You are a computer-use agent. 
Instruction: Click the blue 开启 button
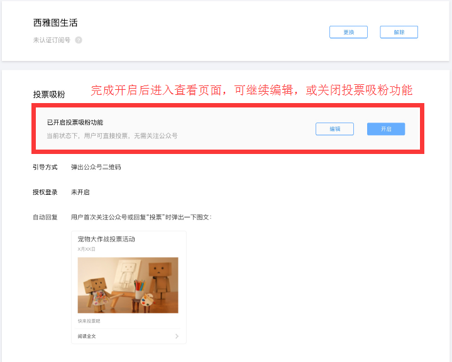click(385, 129)
